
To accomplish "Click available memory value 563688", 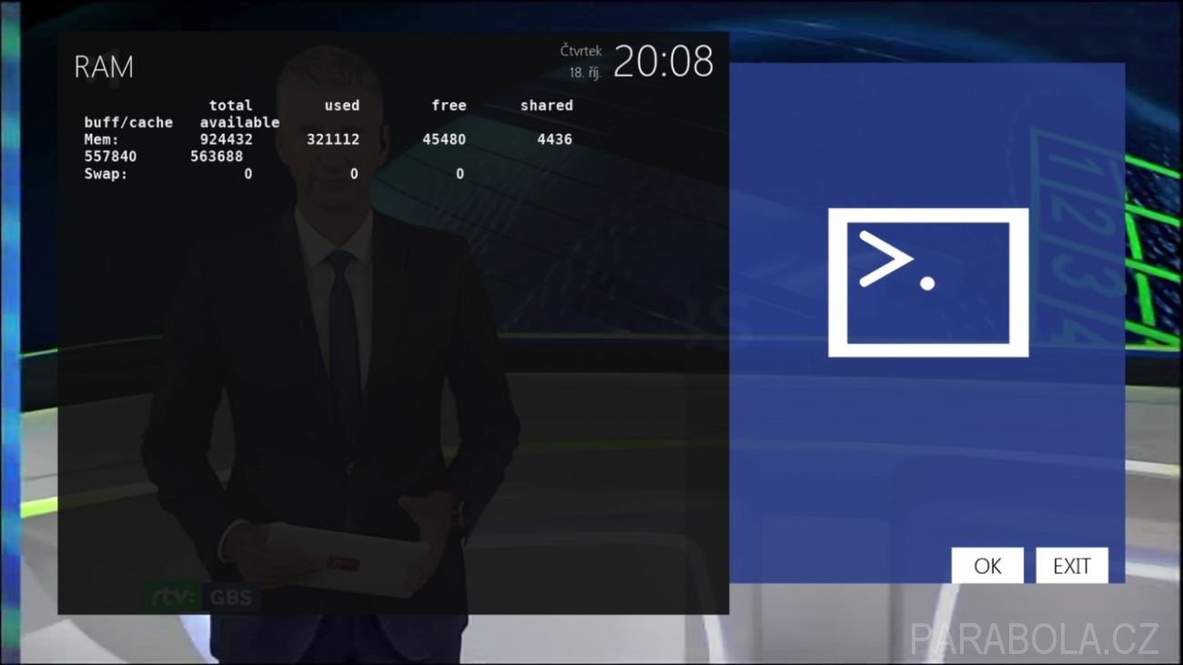I will point(217,156).
